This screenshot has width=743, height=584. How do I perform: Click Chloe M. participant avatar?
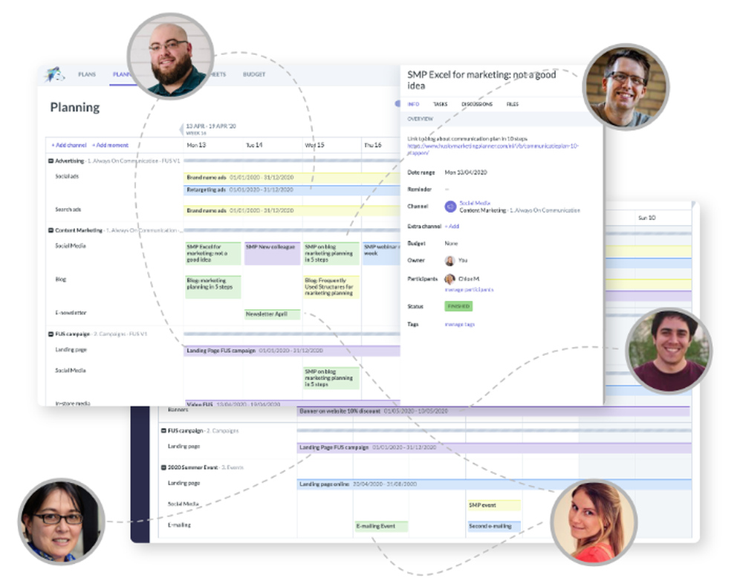click(x=450, y=279)
